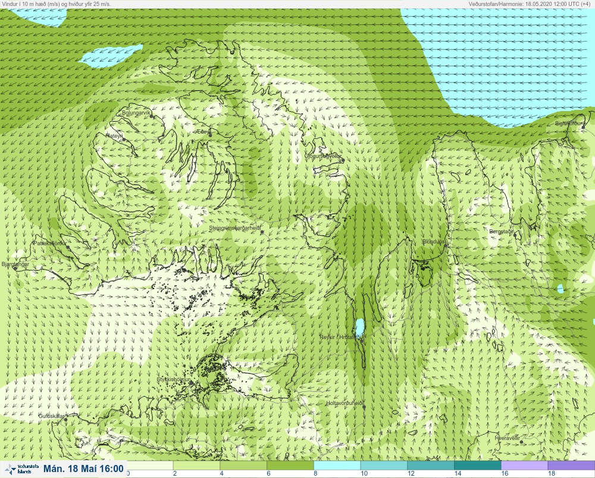Click the 14–16 m/s dark teal swatch
The image size is (595, 478).
478,465
